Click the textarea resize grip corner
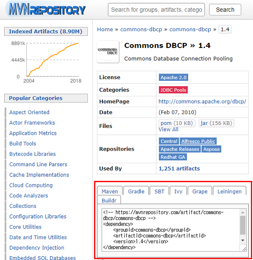The image size is (253, 260). 244,249
